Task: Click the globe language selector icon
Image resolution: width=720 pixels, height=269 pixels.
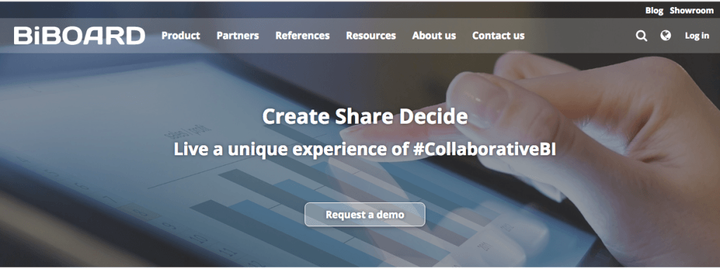Action: pos(665,35)
